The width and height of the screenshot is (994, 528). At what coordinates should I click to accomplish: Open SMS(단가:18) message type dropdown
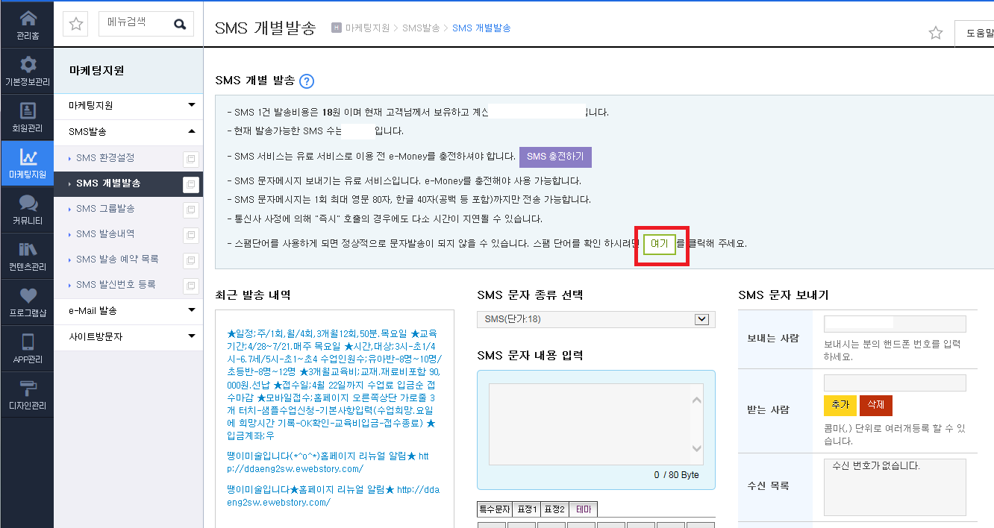(596, 319)
